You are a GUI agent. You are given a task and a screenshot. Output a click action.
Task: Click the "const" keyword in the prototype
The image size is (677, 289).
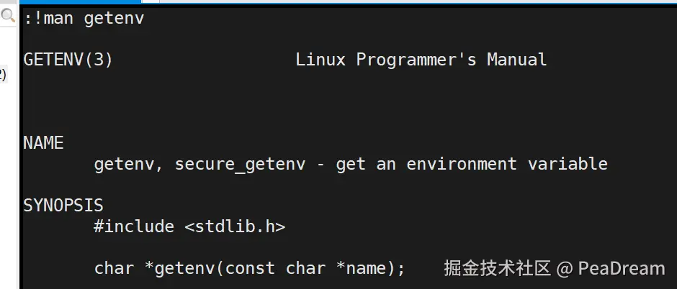250,268
